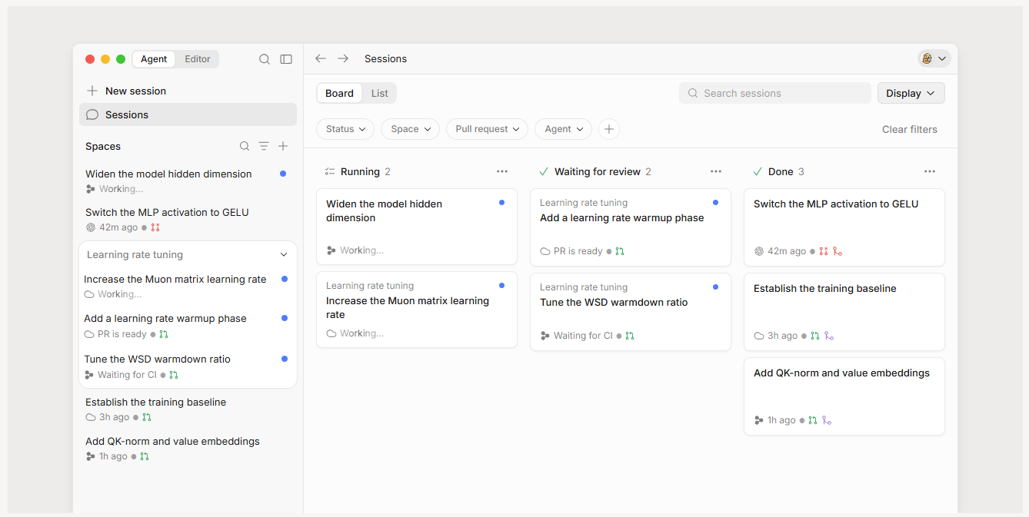Open the Agent filter dropdown
Screen dimensions: 1029x517
[564, 129]
